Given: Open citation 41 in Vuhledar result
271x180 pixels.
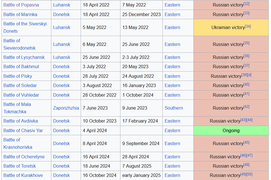Looking at the screenshot, I should coord(246,94).
